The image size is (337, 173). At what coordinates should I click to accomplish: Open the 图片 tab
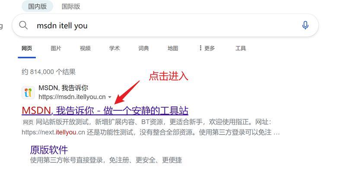[x=56, y=48]
